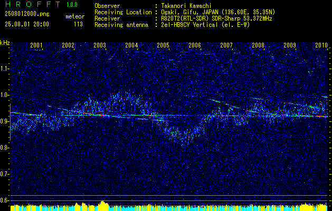This screenshot has height=211, width=332.
Task: Click the meteor count 113
Action: click(78, 24)
